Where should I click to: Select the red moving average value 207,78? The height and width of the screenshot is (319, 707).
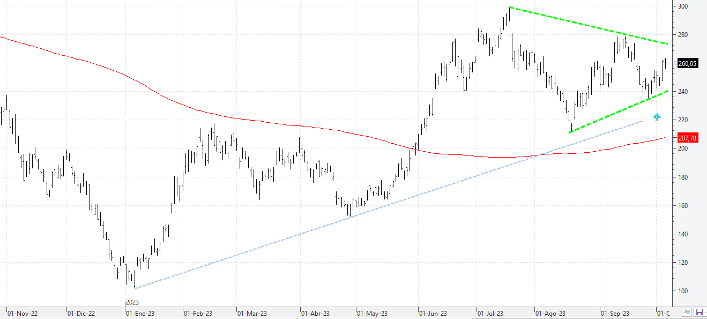pyautogui.click(x=687, y=138)
